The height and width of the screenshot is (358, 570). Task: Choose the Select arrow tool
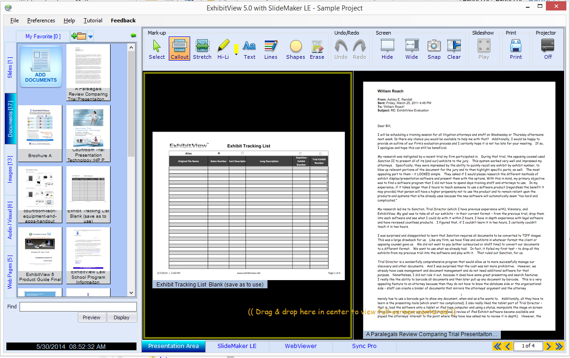click(x=156, y=49)
